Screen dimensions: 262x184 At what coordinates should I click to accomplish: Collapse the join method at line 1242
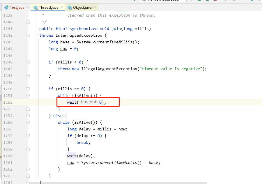pyautogui.click(x=28, y=36)
